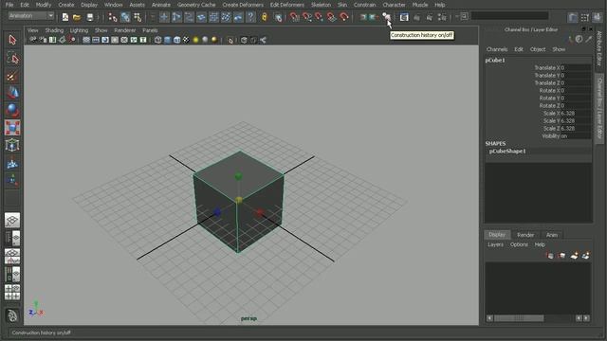
Task: Click the Scale Y value field
Action: coord(576,120)
